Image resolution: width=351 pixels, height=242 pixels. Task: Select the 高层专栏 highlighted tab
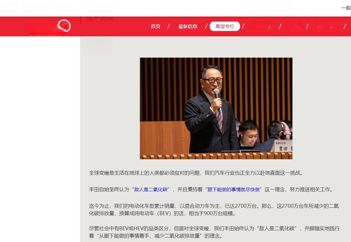click(225, 26)
